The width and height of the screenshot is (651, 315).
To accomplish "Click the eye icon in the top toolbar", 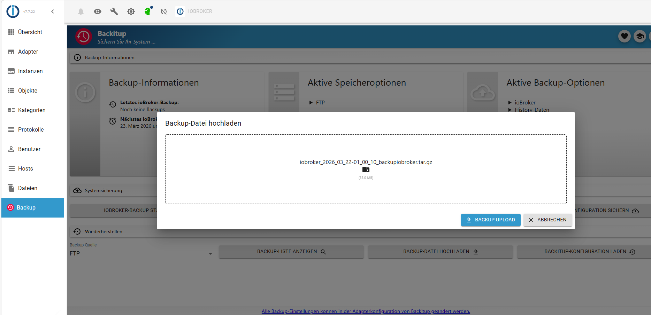I will 97,11.
